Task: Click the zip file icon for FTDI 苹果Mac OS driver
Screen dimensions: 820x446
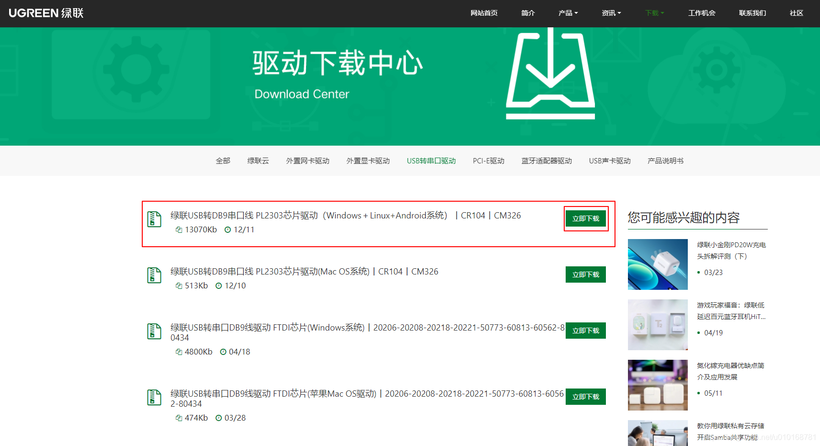Action: pyautogui.click(x=154, y=397)
